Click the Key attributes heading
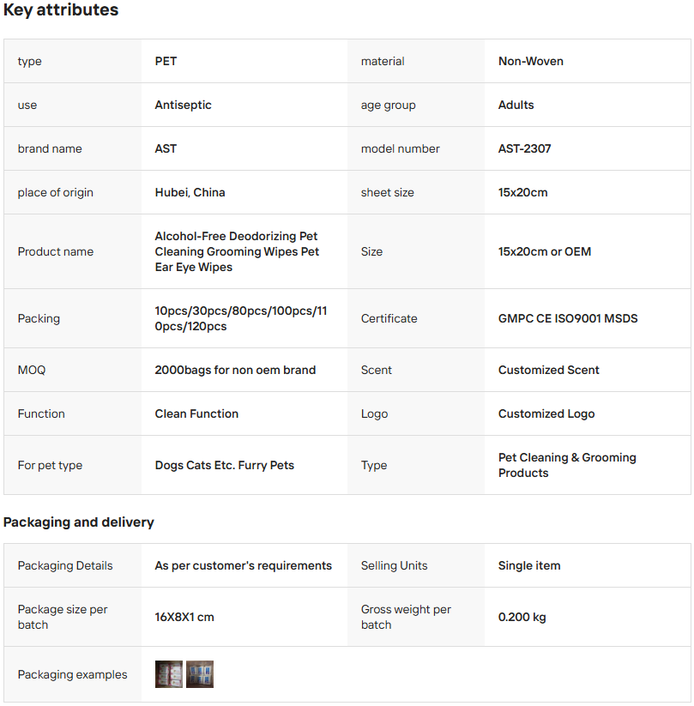The width and height of the screenshot is (694, 706). (x=61, y=10)
